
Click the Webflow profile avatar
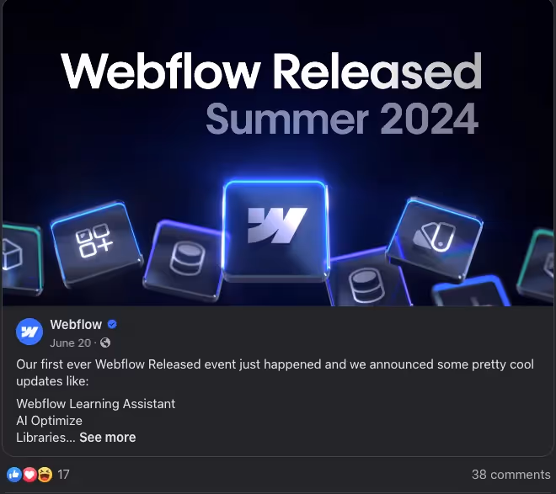(x=29, y=332)
